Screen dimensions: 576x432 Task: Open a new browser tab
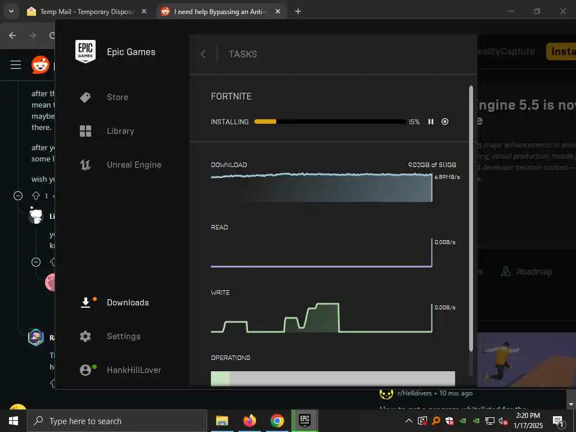(x=298, y=11)
